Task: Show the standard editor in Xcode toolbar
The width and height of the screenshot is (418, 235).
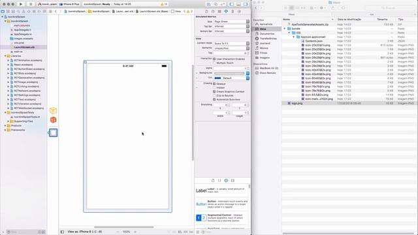Action: pos(209,4)
